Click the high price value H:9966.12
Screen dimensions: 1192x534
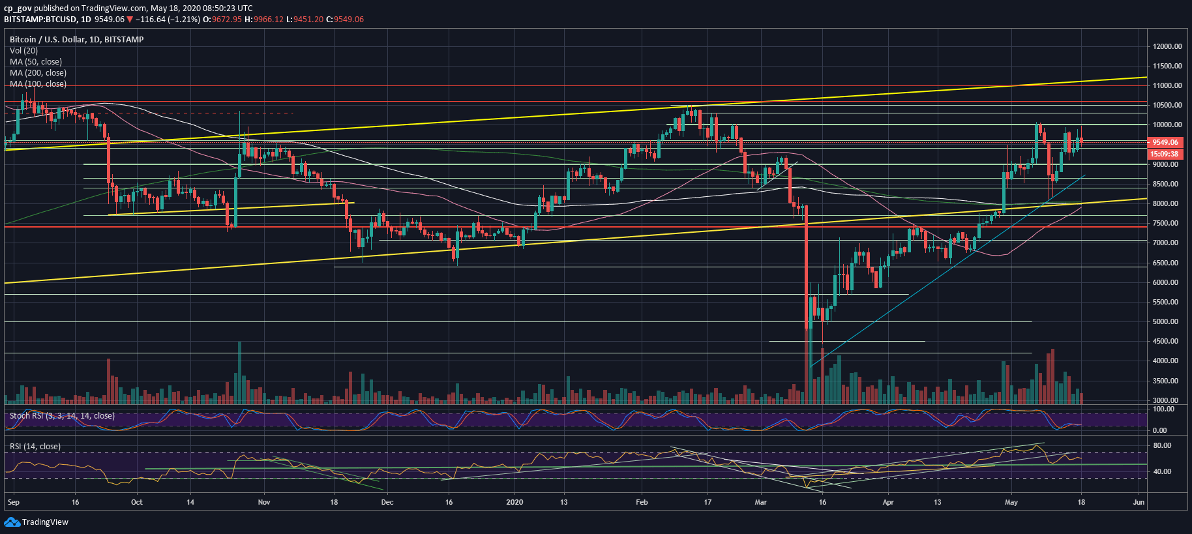(264, 19)
